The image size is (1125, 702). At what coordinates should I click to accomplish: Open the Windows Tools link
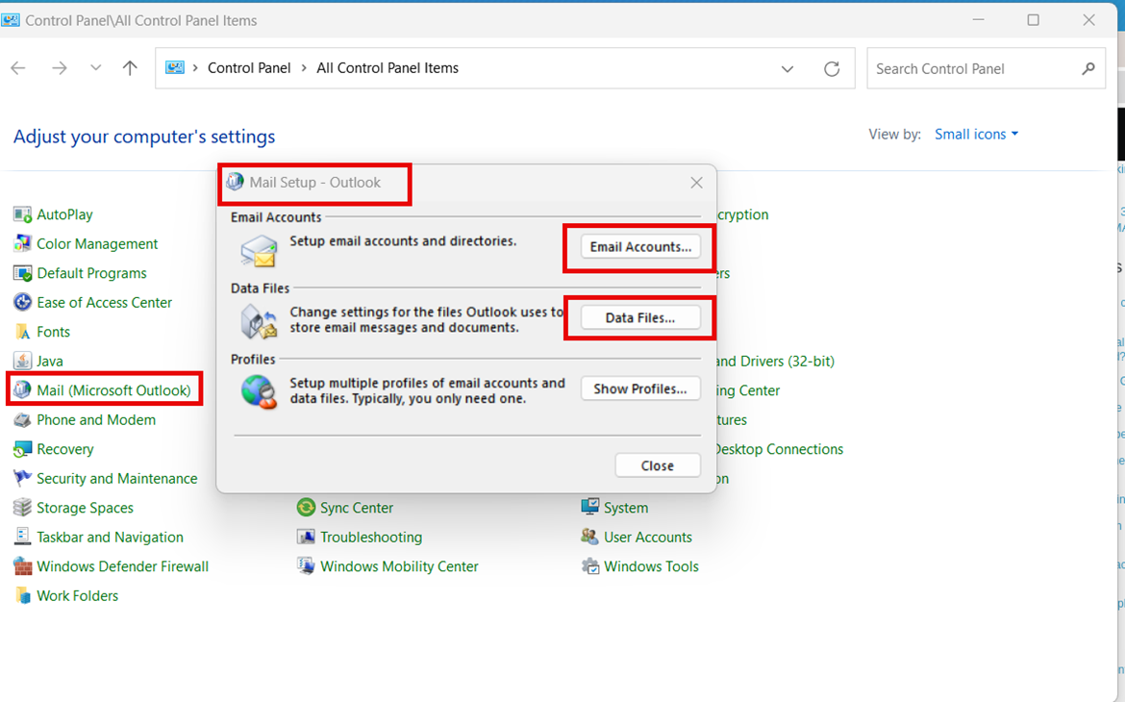[651, 567]
